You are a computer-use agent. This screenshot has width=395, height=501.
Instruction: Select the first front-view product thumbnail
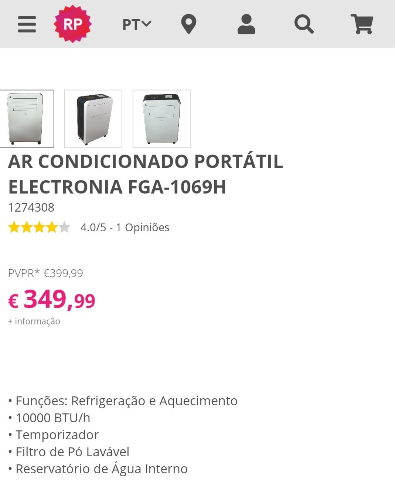[x=26, y=119]
